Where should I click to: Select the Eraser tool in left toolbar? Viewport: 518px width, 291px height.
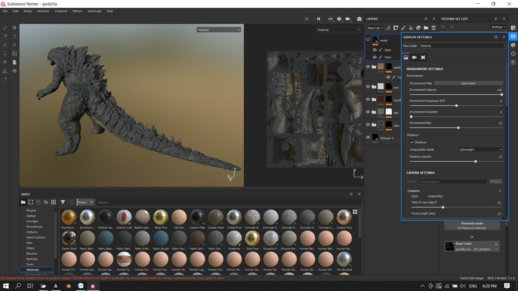coord(5,36)
